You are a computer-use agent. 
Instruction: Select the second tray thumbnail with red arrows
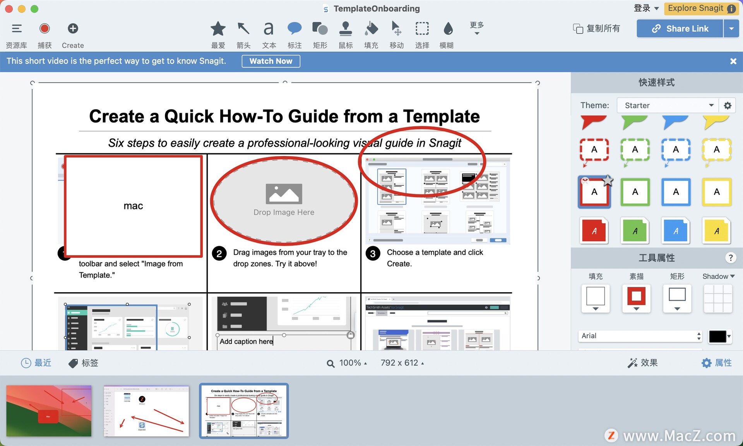tap(146, 411)
